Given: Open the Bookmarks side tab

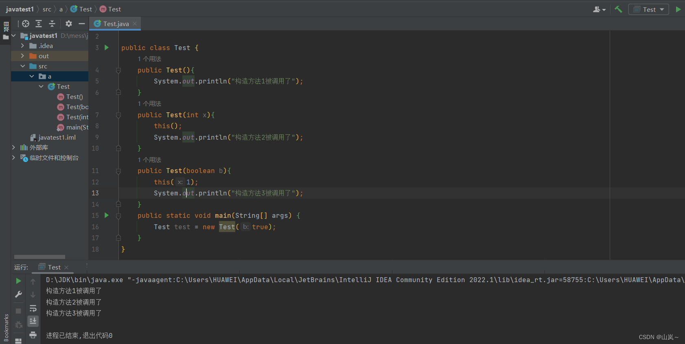Looking at the screenshot, I should (x=6, y=327).
